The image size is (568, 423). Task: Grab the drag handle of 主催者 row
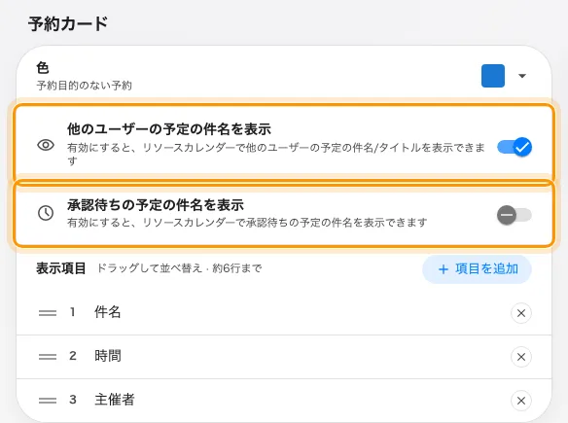[x=48, y=401]
